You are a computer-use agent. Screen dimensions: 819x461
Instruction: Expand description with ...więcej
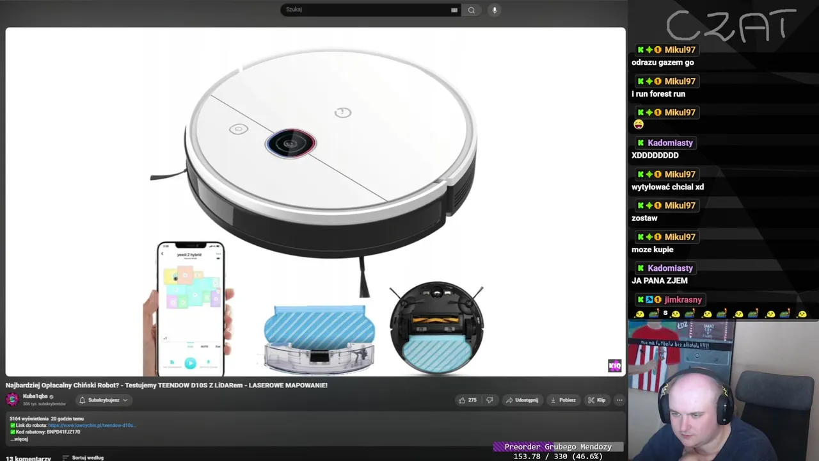pyautogui.click(x=19, y=439)
